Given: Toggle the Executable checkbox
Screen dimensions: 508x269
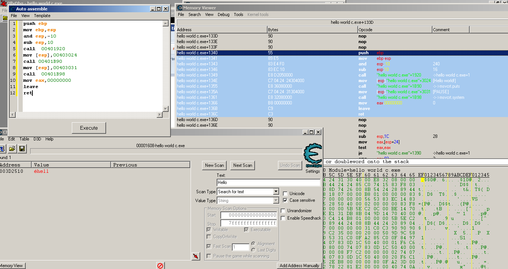Looking at the screenshot, I should coord(246,230).
